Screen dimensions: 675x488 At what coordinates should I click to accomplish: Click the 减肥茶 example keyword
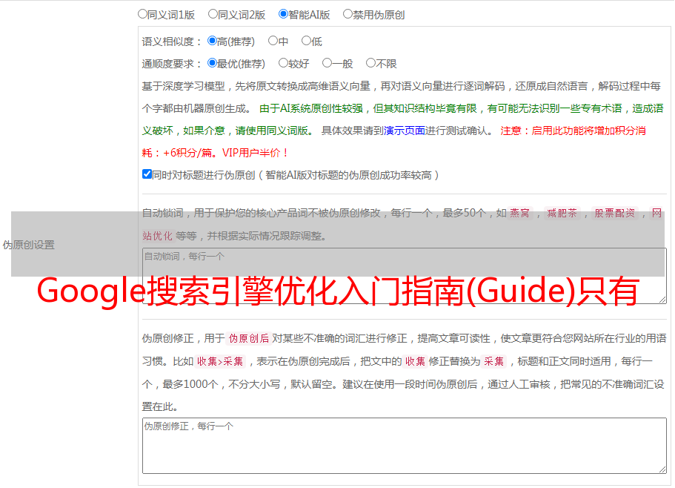click(x=562, y=213)
